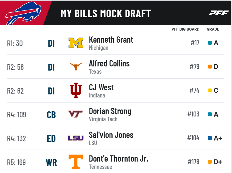Click the Michigan M logo
232x173 pixels.
click(x=76, y=43)
